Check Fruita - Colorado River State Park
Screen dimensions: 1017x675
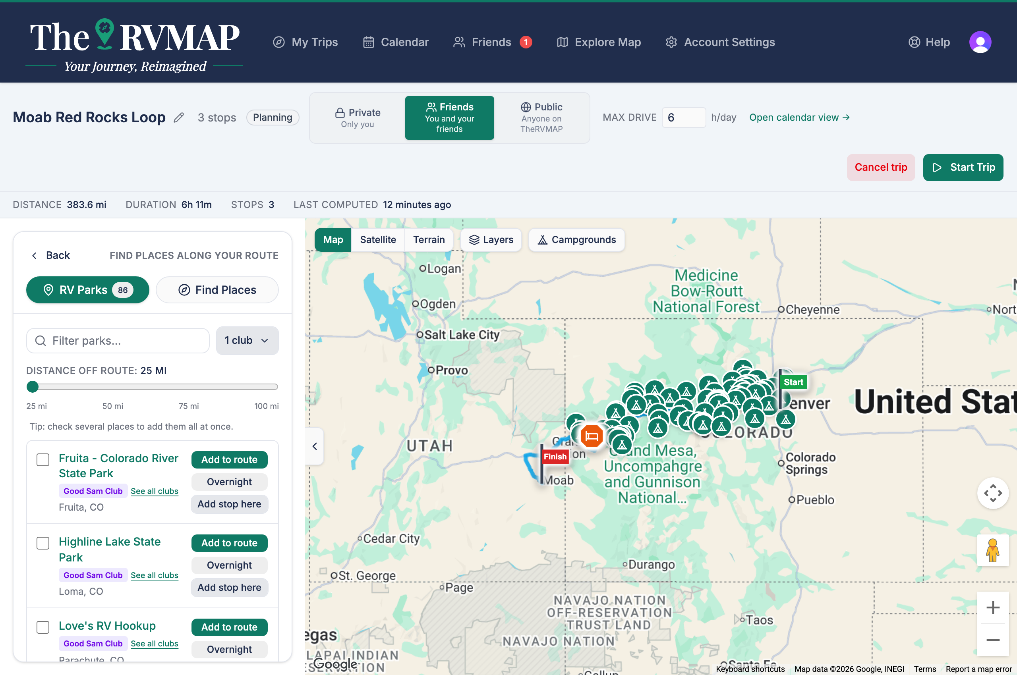click(43, 460)
